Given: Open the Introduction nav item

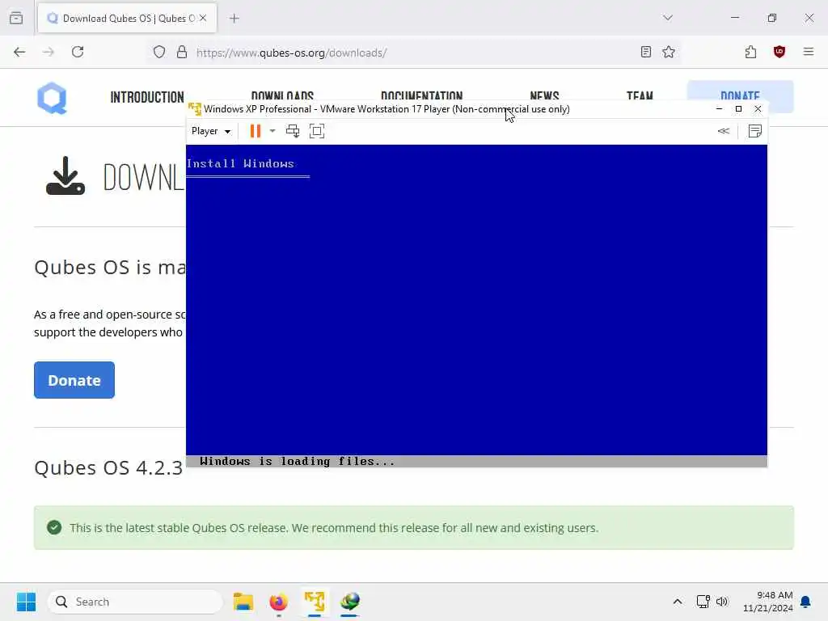Looking at the screenshot, I should click(x=147, y=97).
